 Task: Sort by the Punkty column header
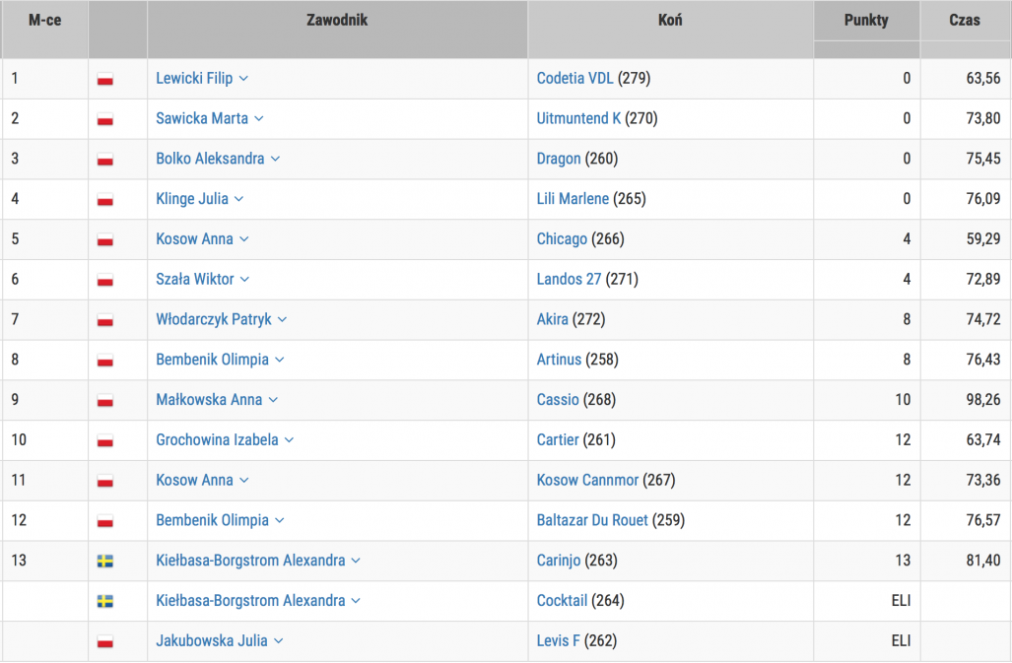(x=866, y=20)
